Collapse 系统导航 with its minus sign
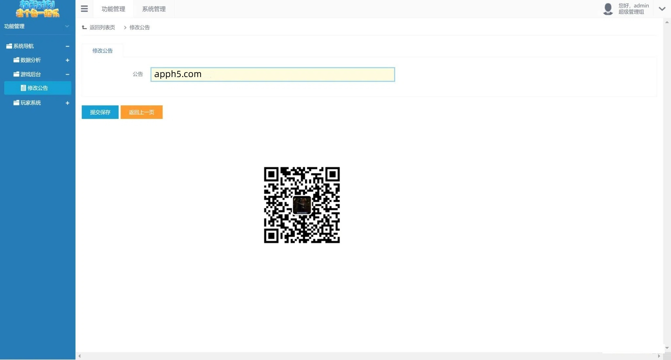Screen dimensions: 671x360 [x=67, y=46]
